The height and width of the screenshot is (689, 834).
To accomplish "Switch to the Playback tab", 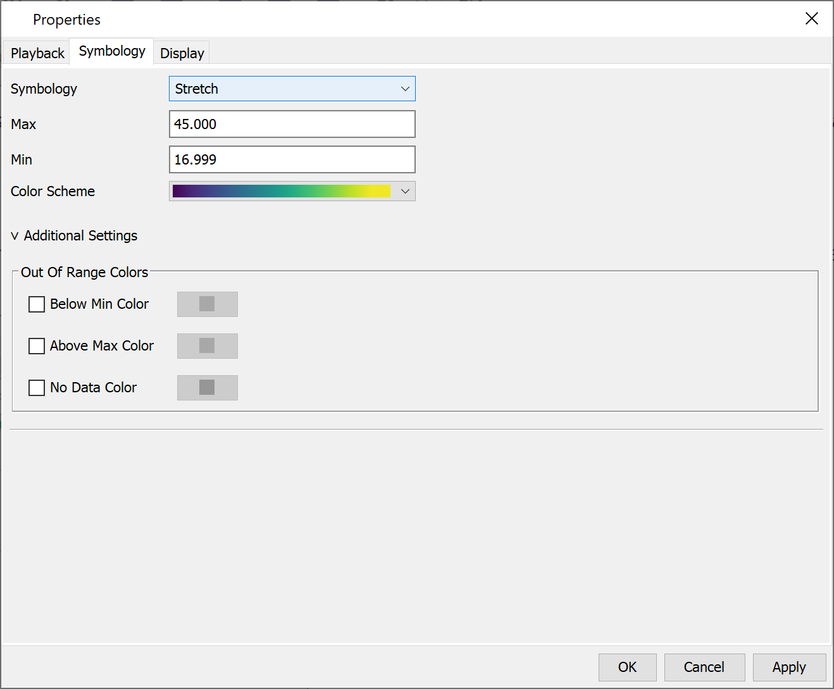I will pos(37,53).
